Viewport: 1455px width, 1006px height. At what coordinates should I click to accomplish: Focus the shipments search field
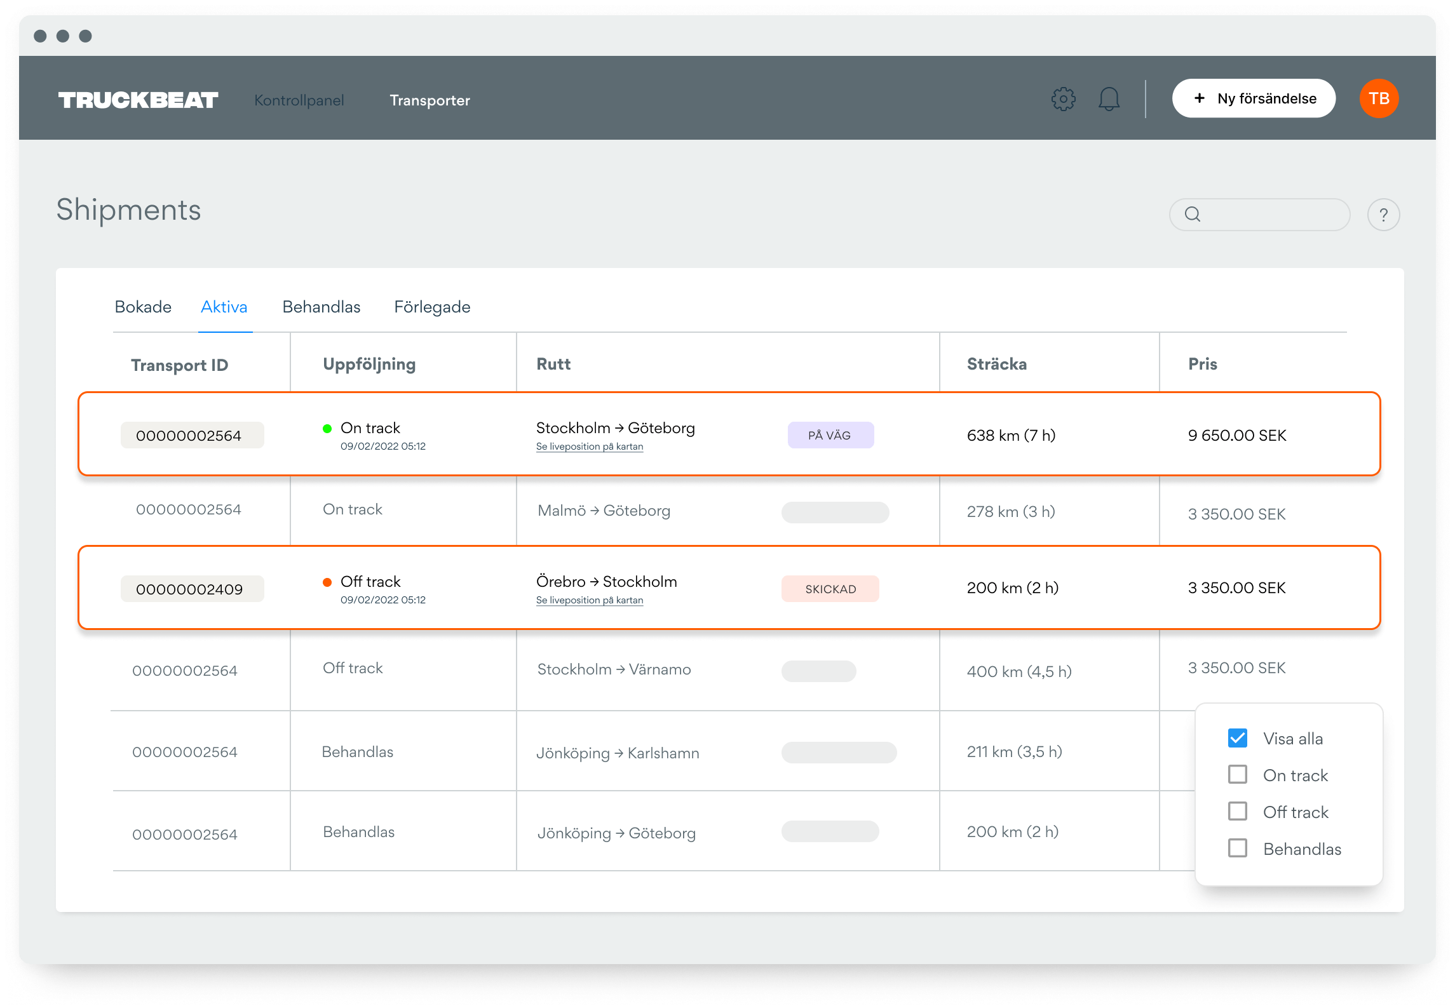[x=1259, y=215]
